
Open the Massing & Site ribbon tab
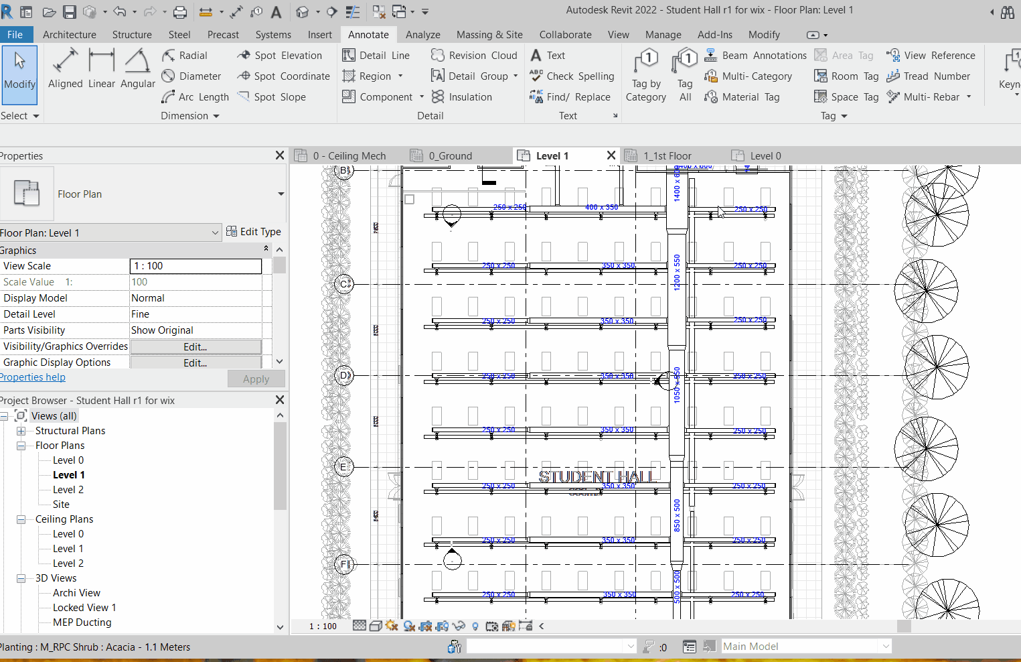(x=489, y=35)
